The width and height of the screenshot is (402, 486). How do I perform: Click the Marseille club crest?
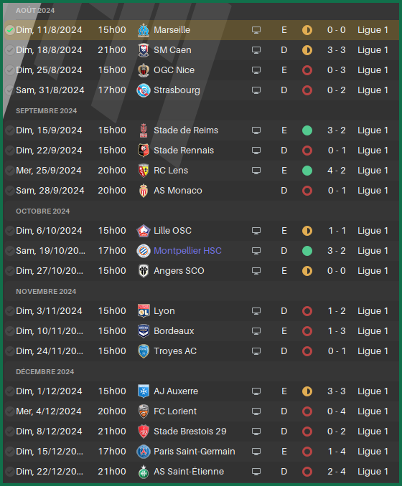point(144,30)
